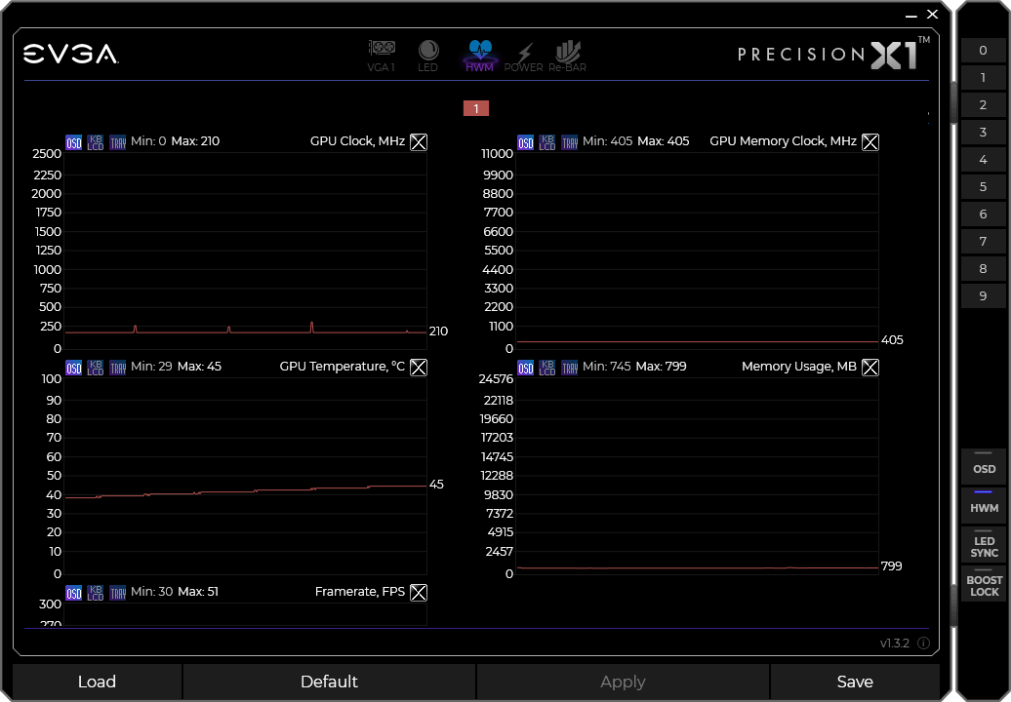Enable TRAY icon for GPU Temperature graph
Viewport: 1011px width, 702px height.
click(118, 368)
